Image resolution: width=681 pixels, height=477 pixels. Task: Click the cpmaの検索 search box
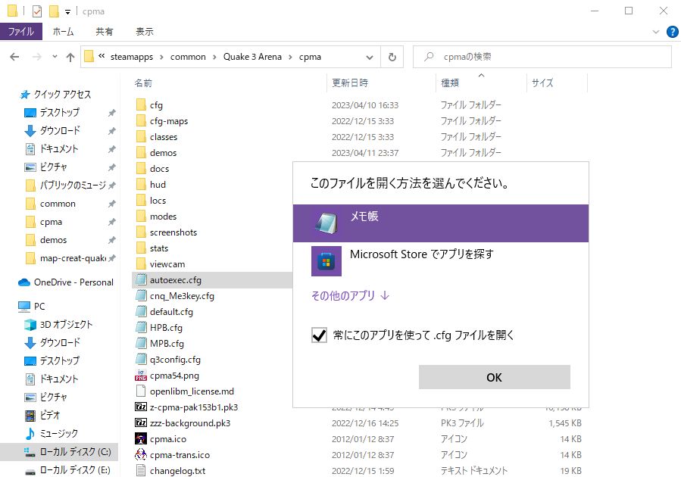tap(542, 57)
